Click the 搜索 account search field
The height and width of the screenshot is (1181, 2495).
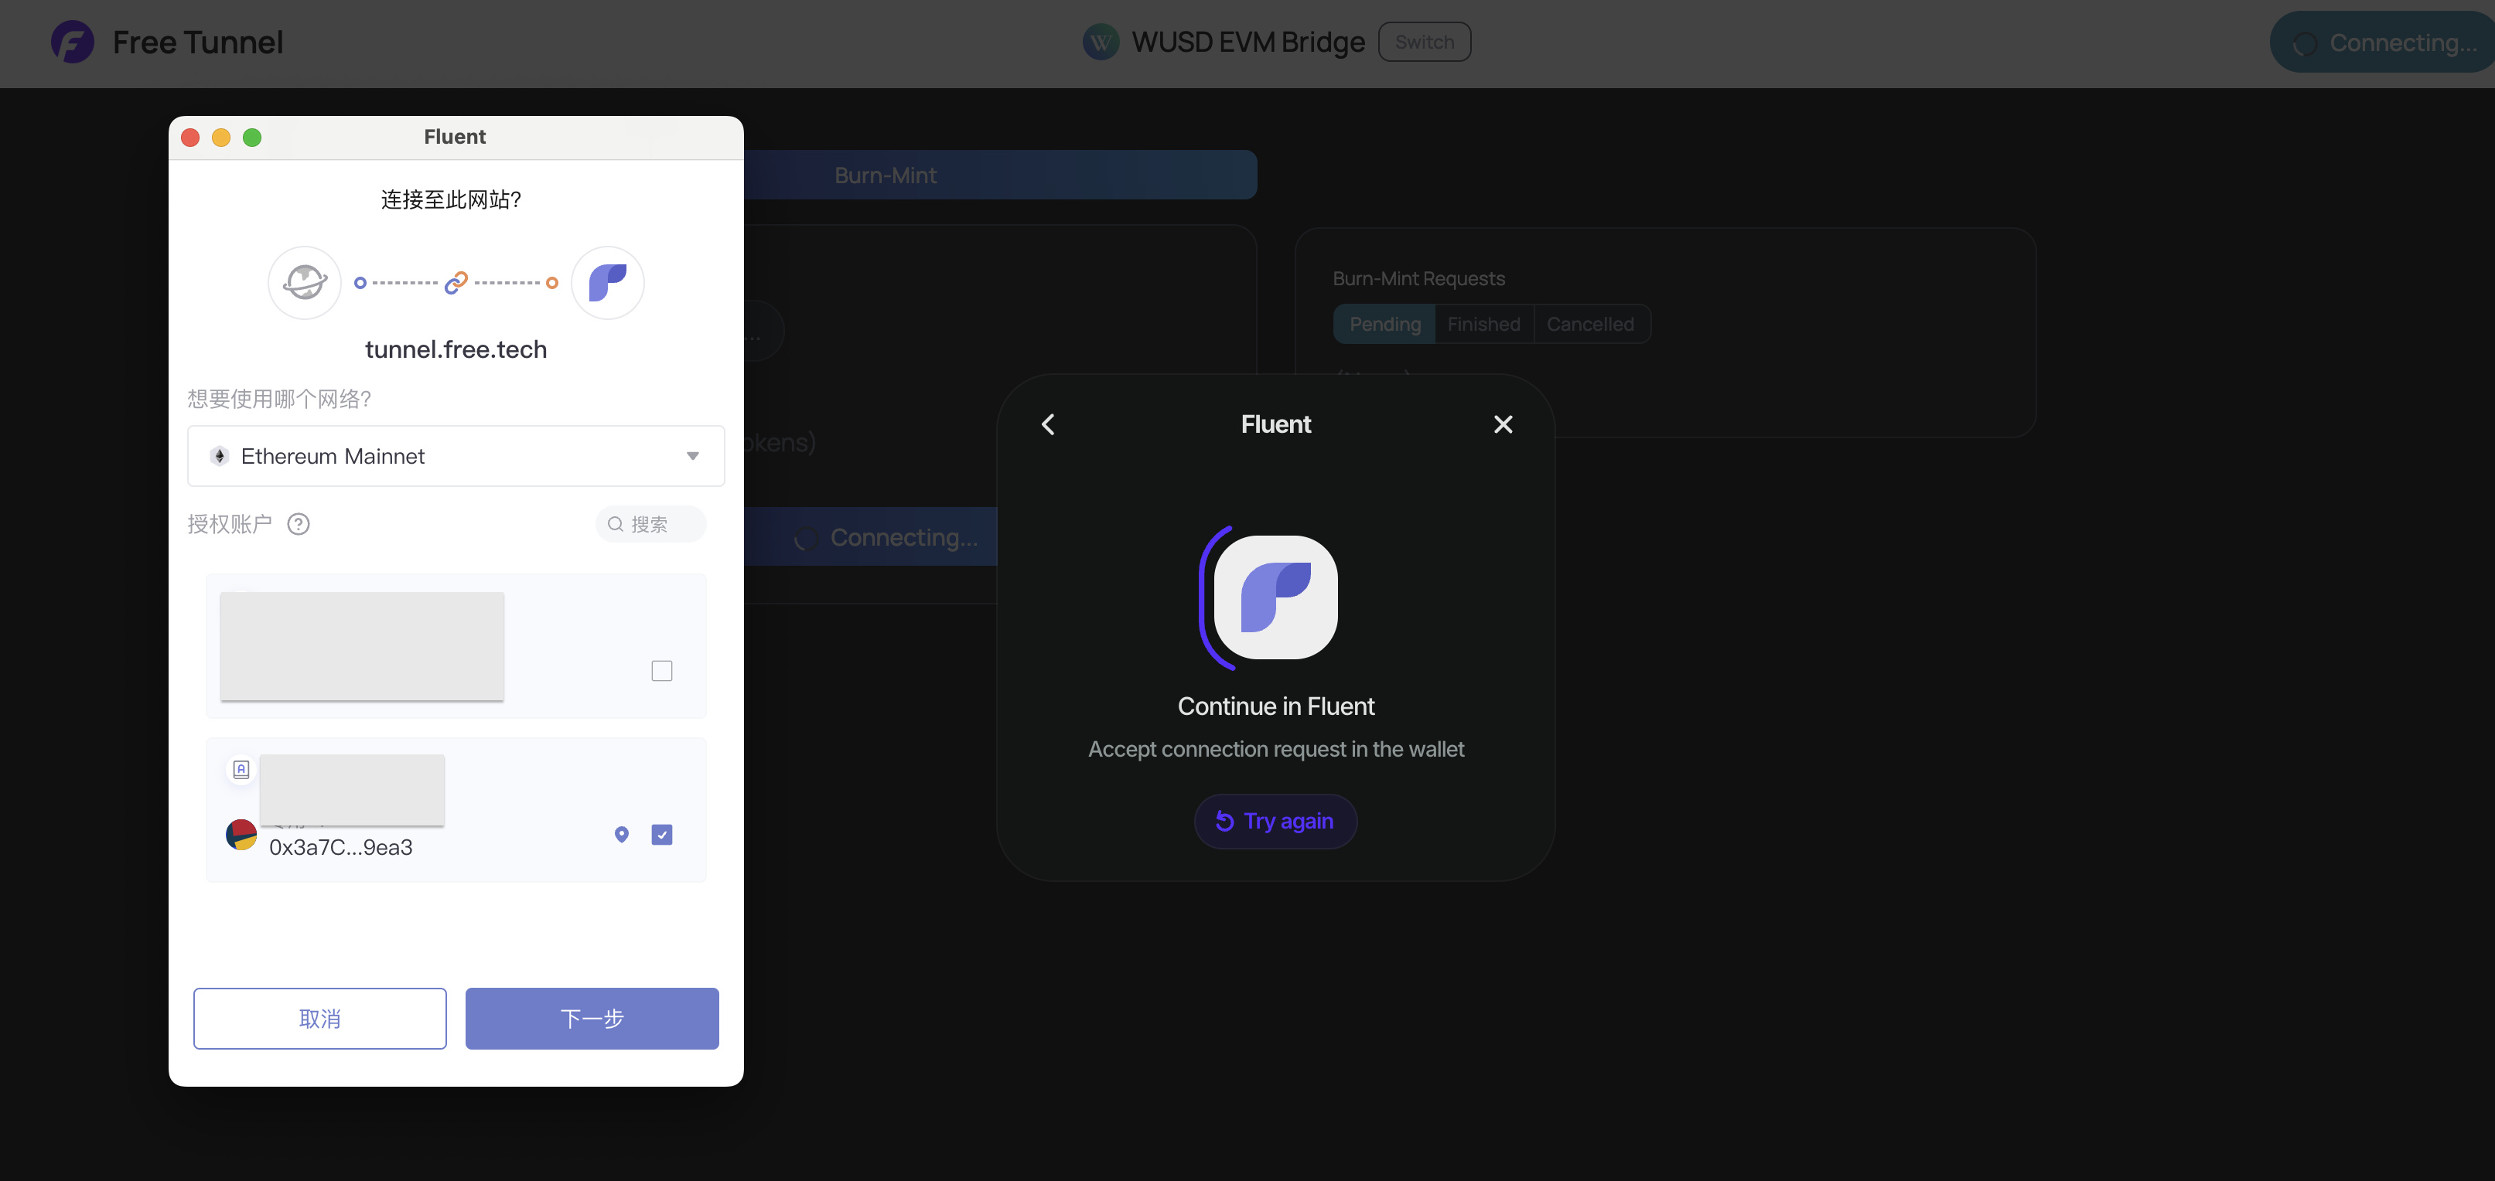tap(650, 524)
